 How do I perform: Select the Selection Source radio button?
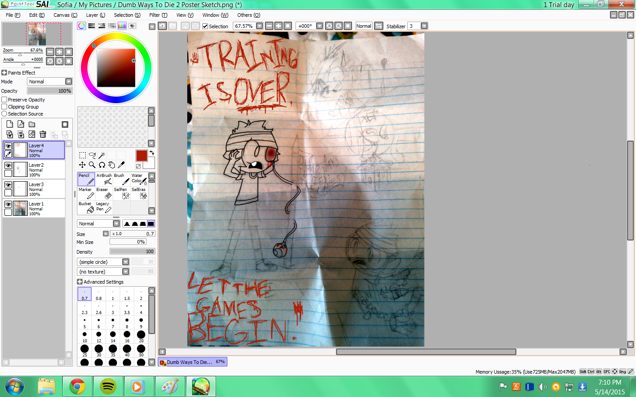(x=4, y=114)
